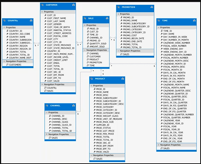Viewport: 201px width, 164px height.
Task: Collapse the CUSTOMER entity with its chevron icon
Action: 73,5
